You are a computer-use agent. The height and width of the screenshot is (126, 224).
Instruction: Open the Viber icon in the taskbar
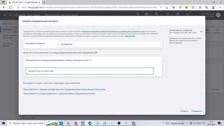click(76, 123)
